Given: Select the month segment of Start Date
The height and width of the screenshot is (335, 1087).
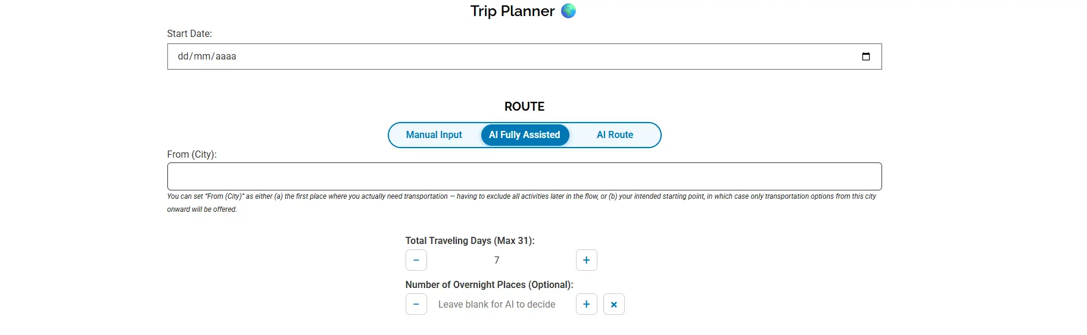Looking at the screenshot, I should click(x=202, y=57).
